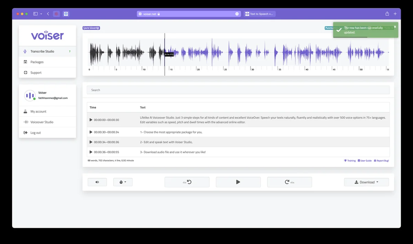Click the Transcribe Studio count badge 7
This screenshot has width=413, height=244.
click(70, 51)
